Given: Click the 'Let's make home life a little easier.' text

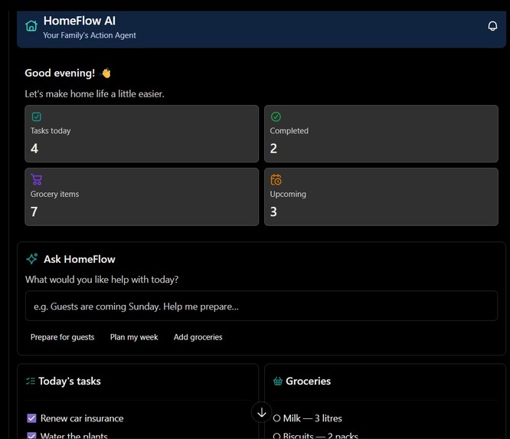Looking at the screenshot, I should pyautogui.click(x=95, y=93).
